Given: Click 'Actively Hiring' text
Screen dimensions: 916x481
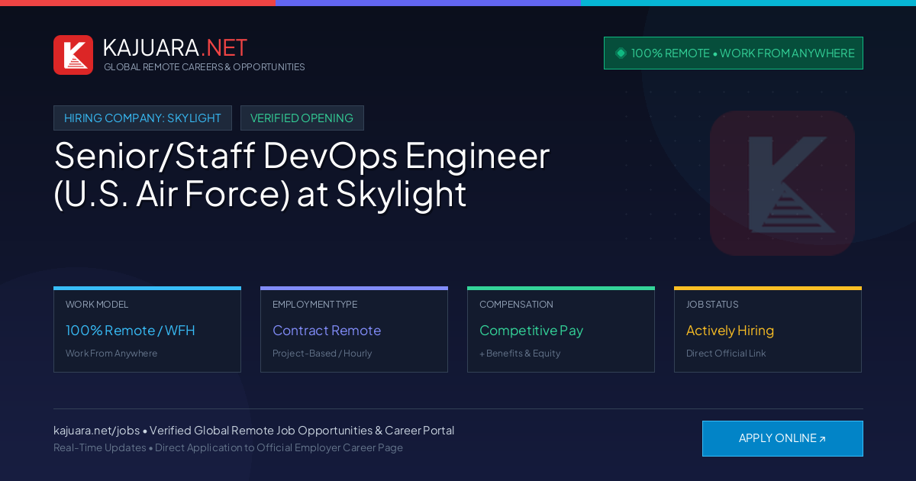Looking at the screenshot, I should pos(730,331).
